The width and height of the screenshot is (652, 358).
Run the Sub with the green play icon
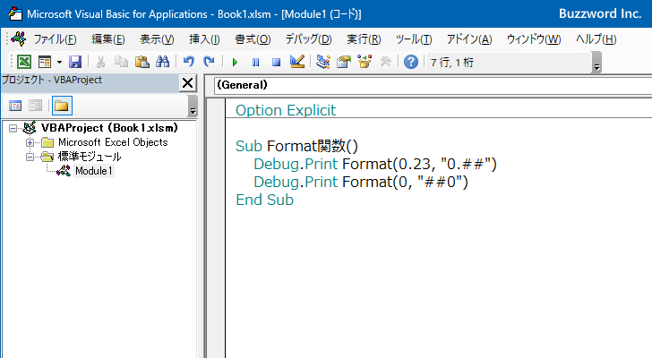[235, 63]
